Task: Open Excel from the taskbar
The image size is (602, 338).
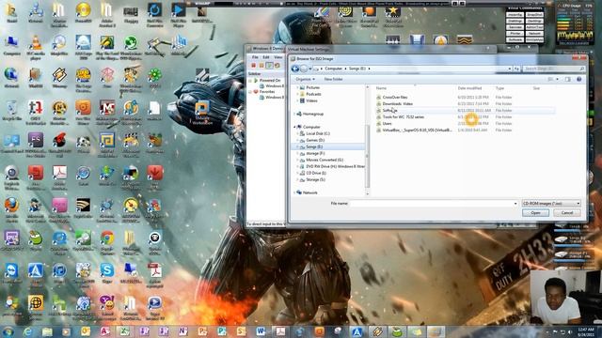Action: (x=125, y=331)
